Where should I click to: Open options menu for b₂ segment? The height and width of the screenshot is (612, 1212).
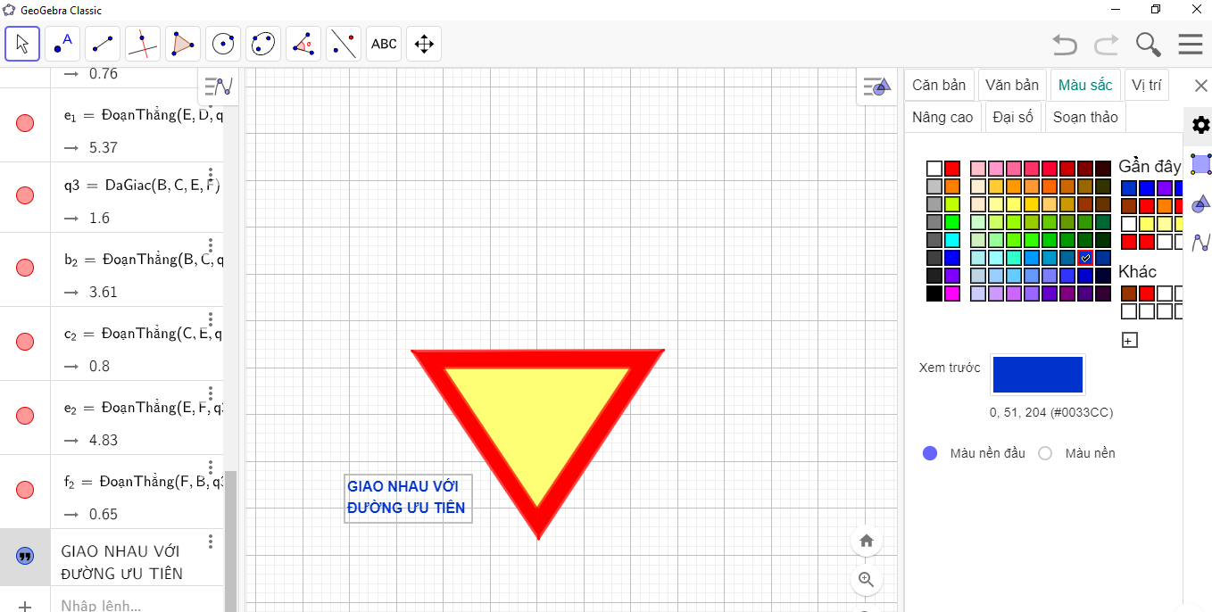(x=211, y=245)
